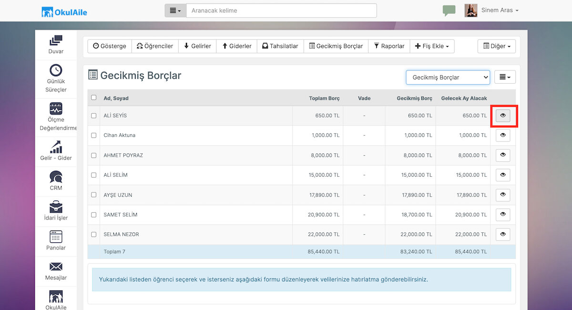View details for ALİ SEYİS

[x=503, y=116]
